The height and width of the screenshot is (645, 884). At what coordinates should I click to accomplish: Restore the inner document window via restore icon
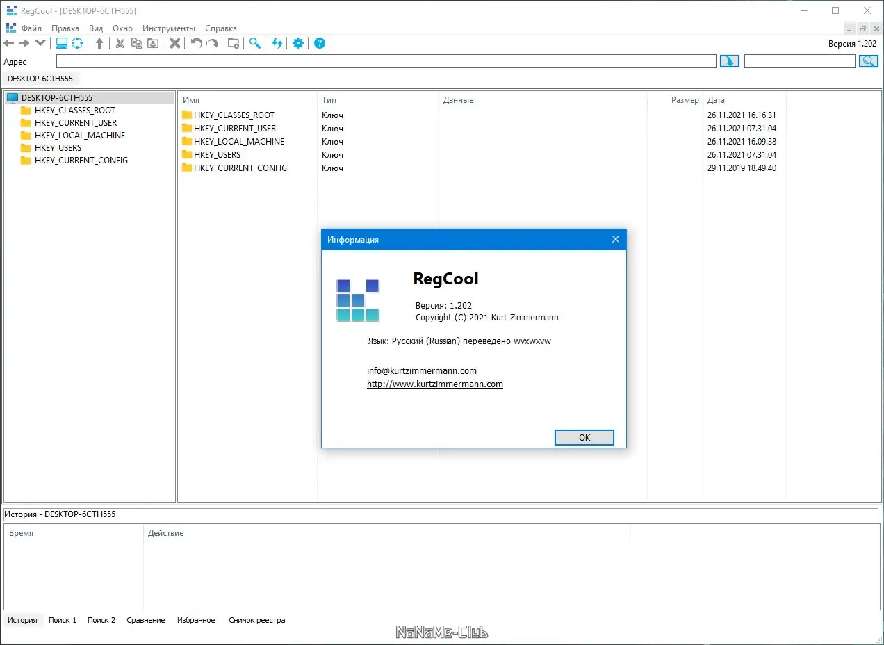pyautogui.click(x=862, y=28)
